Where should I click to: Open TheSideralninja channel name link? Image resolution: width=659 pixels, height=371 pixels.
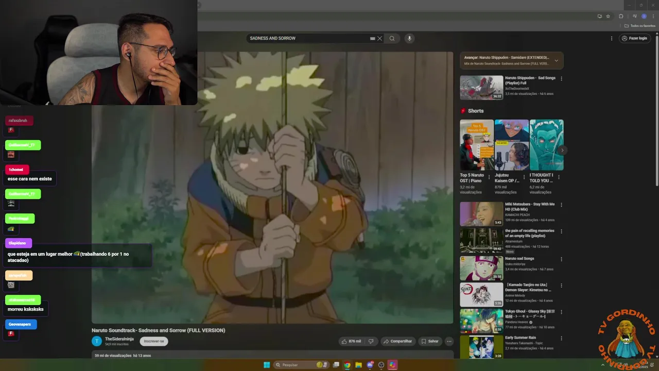coord(119,339)
